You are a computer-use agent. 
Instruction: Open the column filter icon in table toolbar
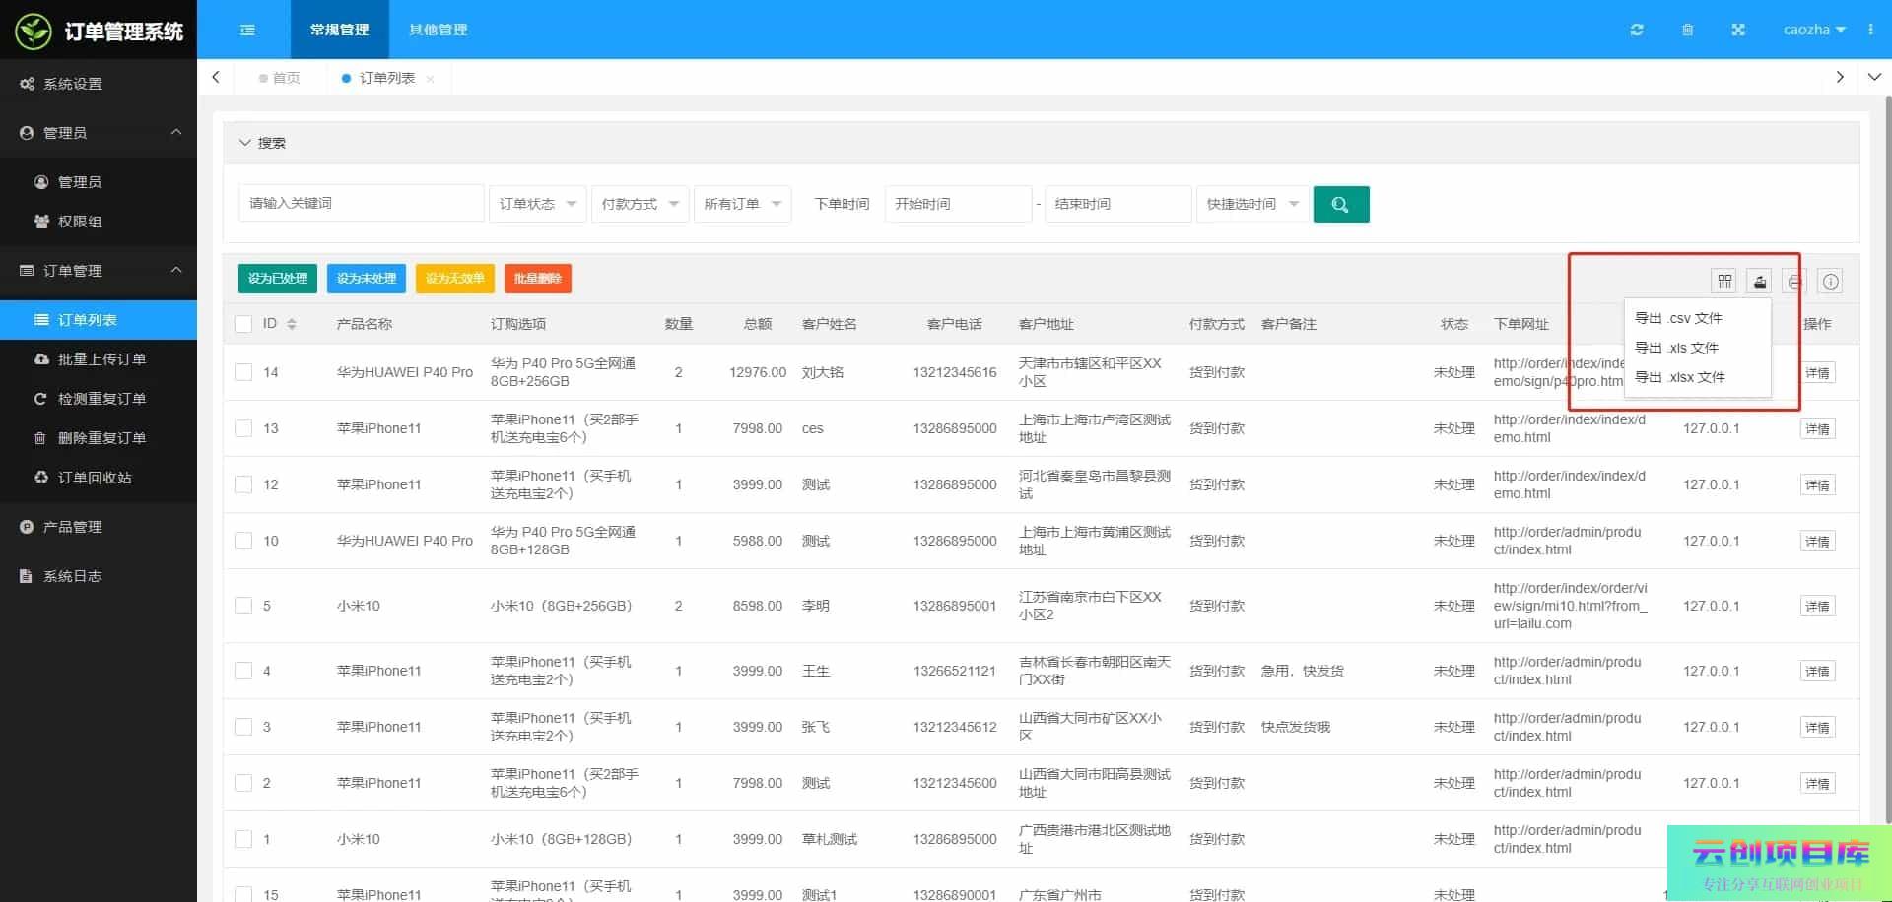click(x=1724, y=282)
